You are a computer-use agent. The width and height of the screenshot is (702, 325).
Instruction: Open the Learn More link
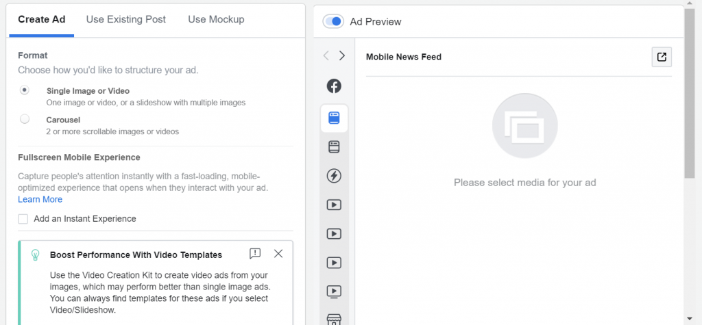tap(40, 199)
